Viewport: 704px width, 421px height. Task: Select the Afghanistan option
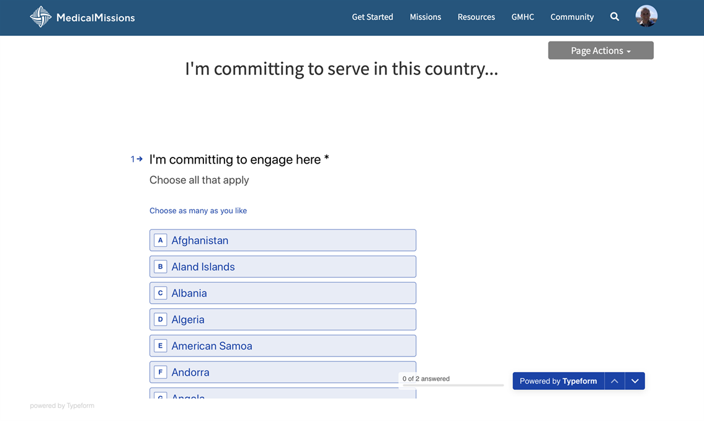tap(282, 241)
